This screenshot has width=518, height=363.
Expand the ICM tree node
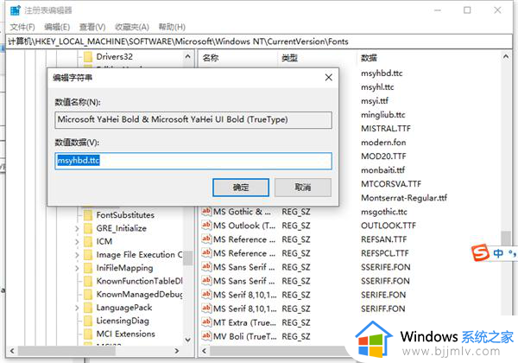[x=77, y=242]
